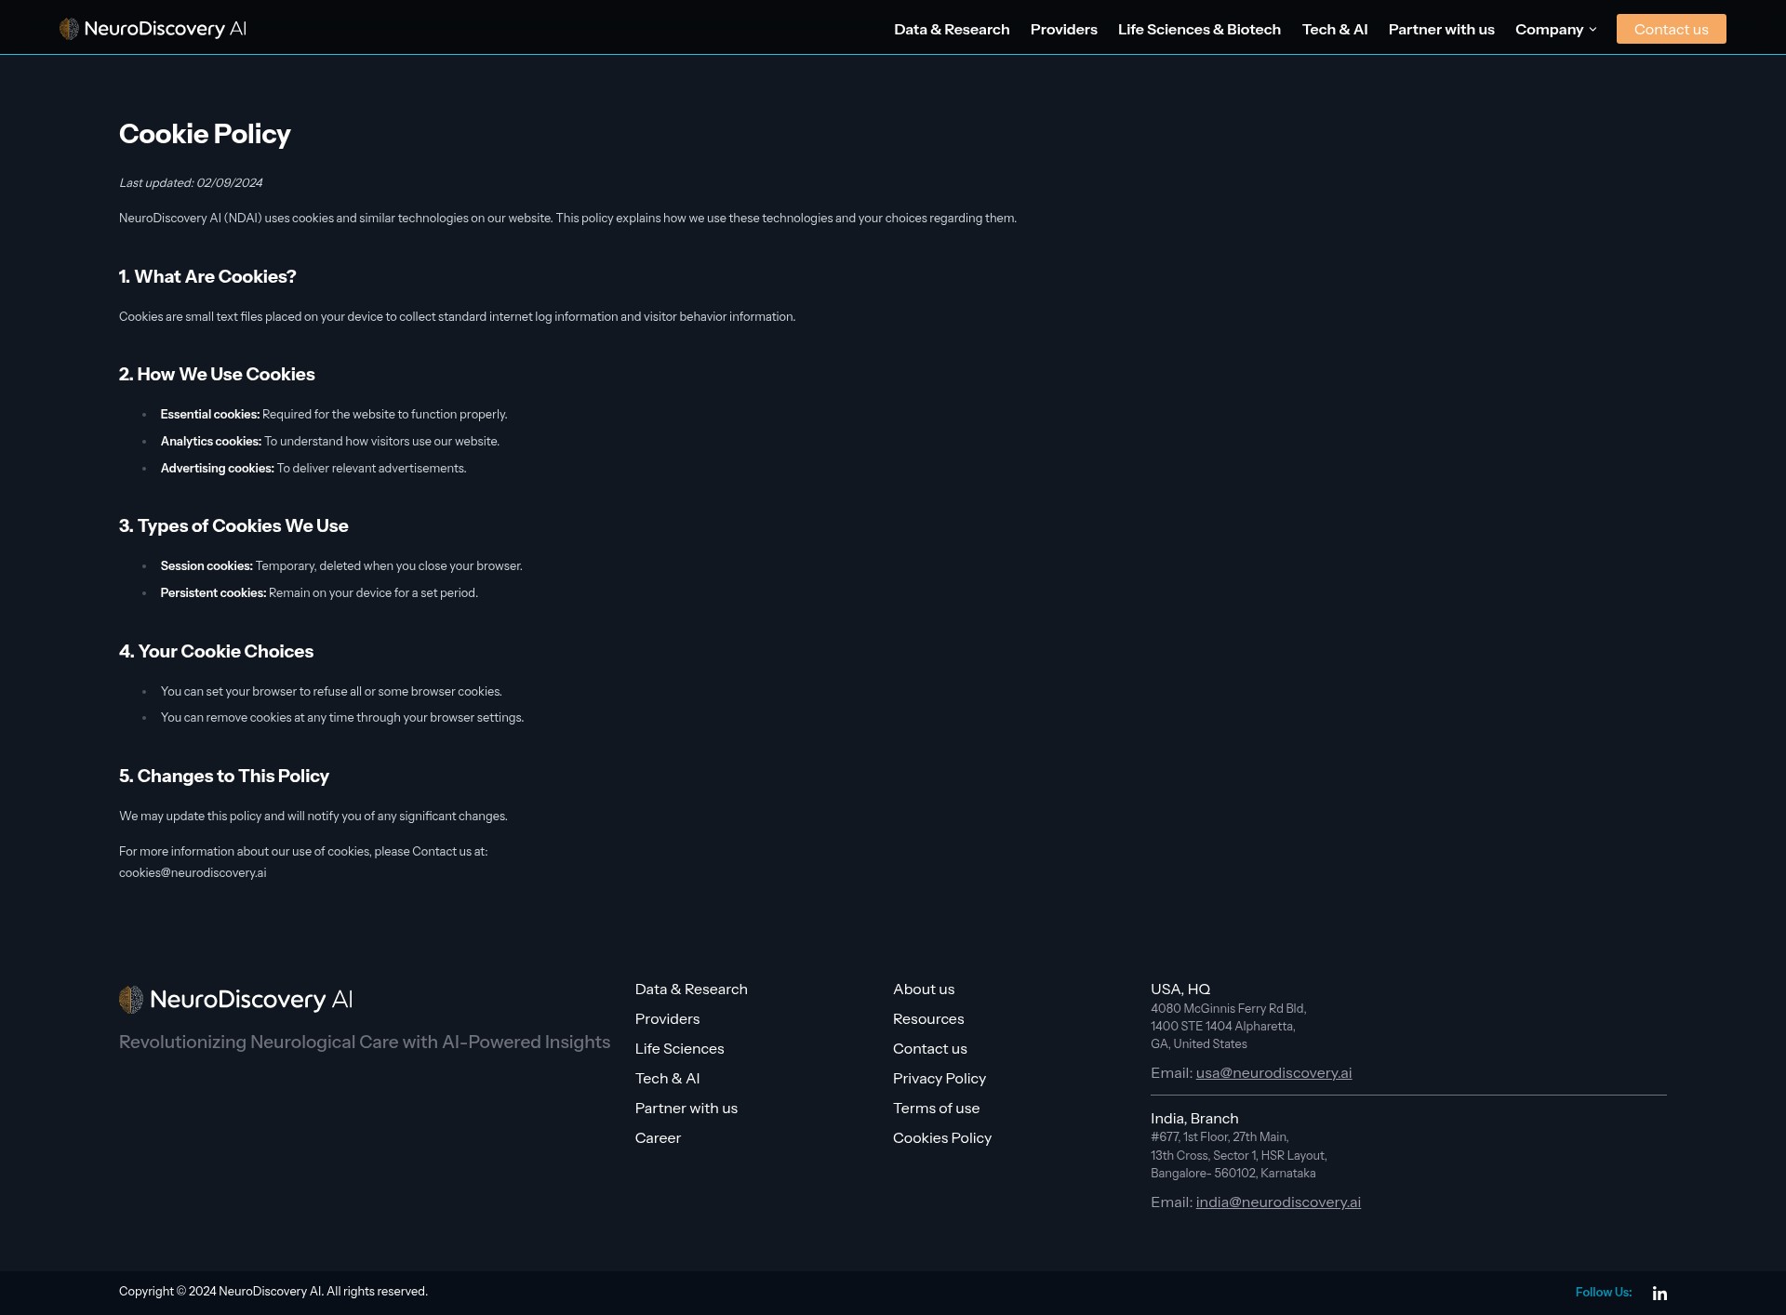This screenshot has width=1786, height=1315.
Task: Click the Copyright 2024 NeuroDiscovery AI notice
Action: coord(273,1292)
